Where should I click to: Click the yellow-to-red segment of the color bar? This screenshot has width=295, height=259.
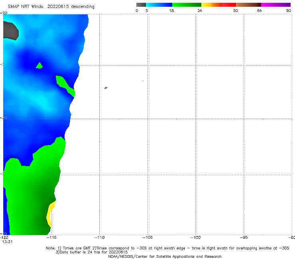coord(218,5)
